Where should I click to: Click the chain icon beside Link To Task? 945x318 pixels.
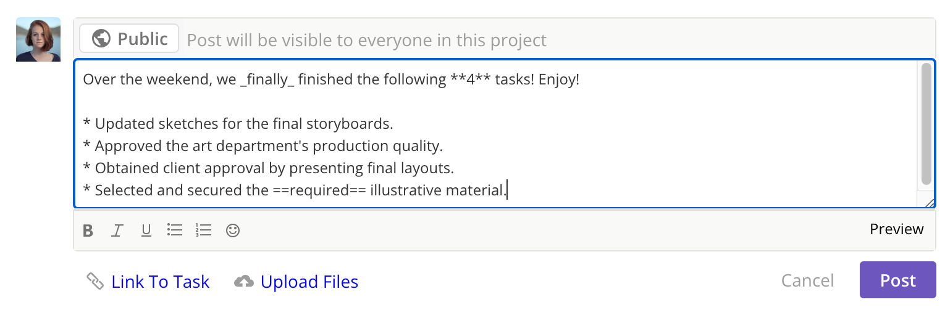click(94, 282)
